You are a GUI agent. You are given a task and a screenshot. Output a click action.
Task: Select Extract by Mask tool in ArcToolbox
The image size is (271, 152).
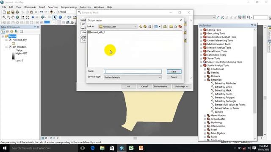tap(223, 90)
